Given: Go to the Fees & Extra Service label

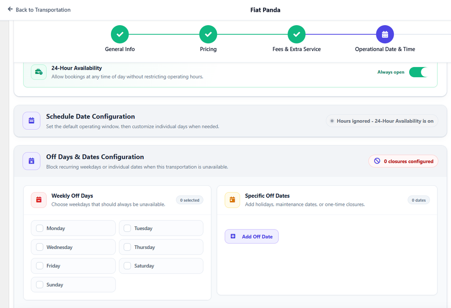Looking at the screenshot, I should (x=296, y=49).
